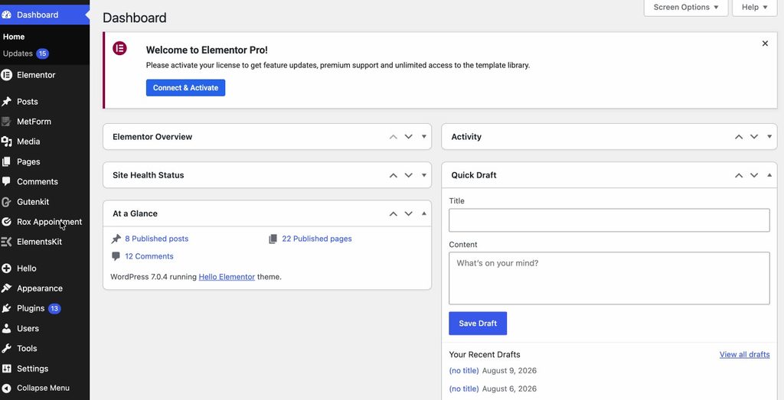This screenshot has width=784, height=400.
Task: Toggle the Elementor Overview panel open
Action: coord(424,136)
